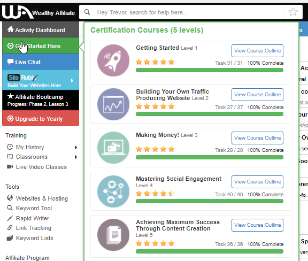Click the Making Money! course title

(158, 135)
